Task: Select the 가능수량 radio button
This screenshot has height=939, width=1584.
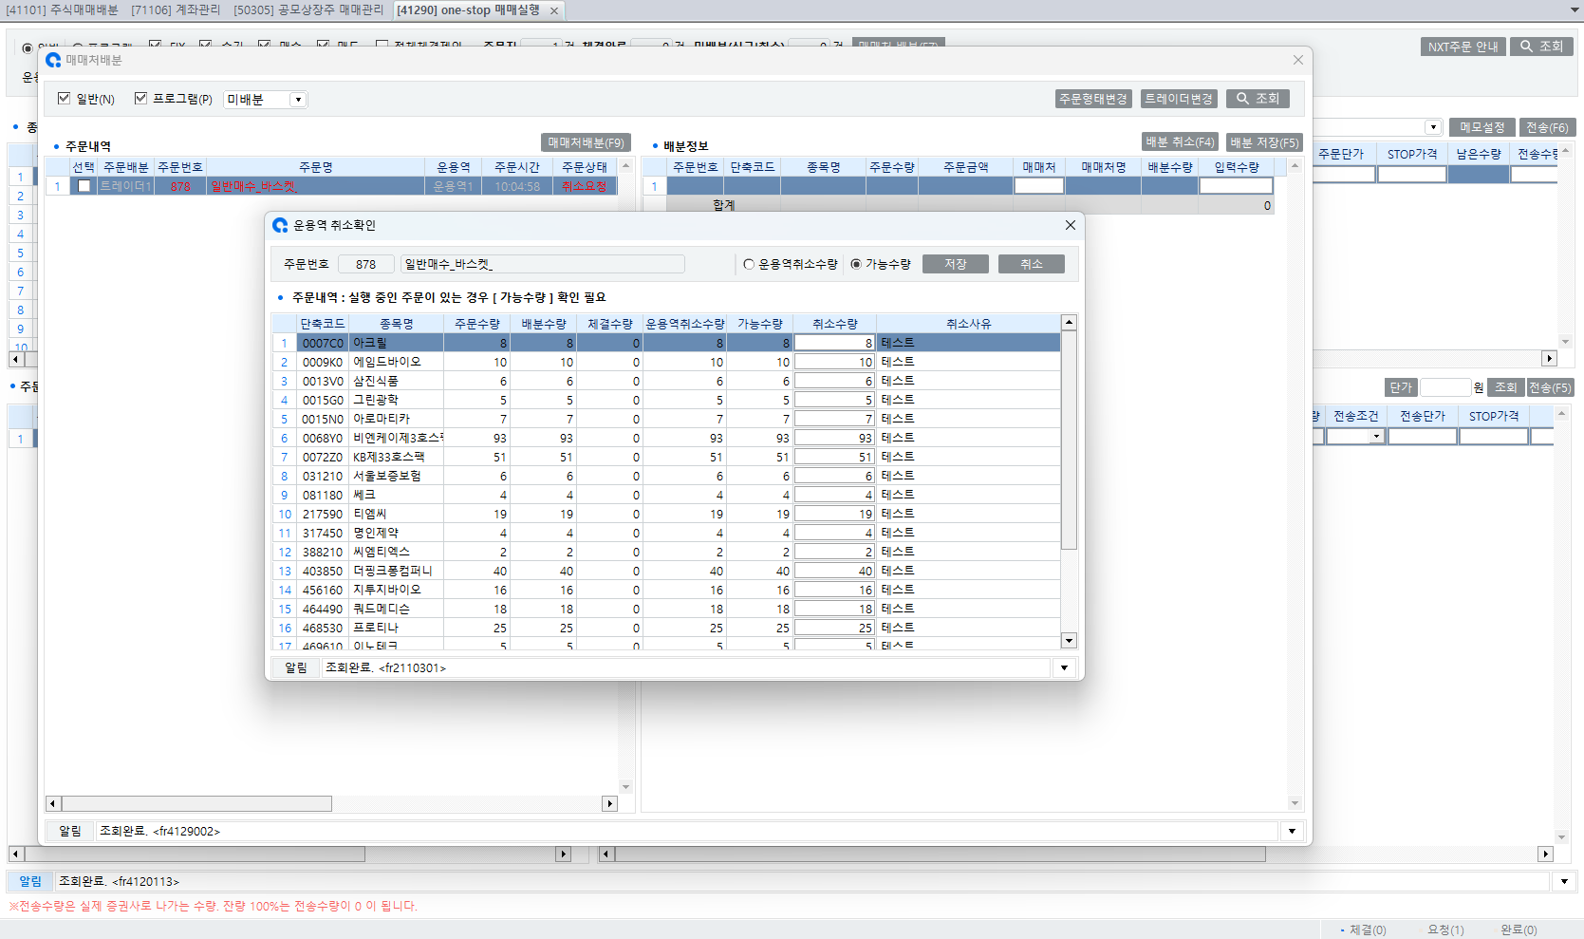Action: (856, 264)
